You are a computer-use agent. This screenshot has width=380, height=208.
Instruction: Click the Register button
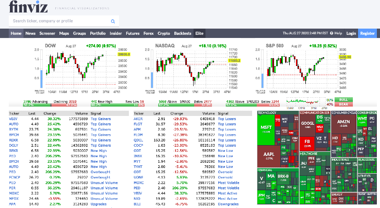click(x=367, y=33)
